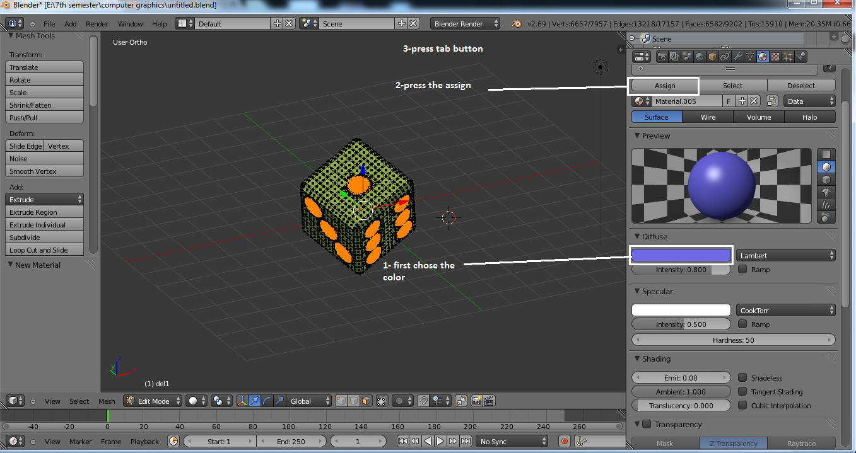Open the Texture properties checker icon

pos(776,57)
